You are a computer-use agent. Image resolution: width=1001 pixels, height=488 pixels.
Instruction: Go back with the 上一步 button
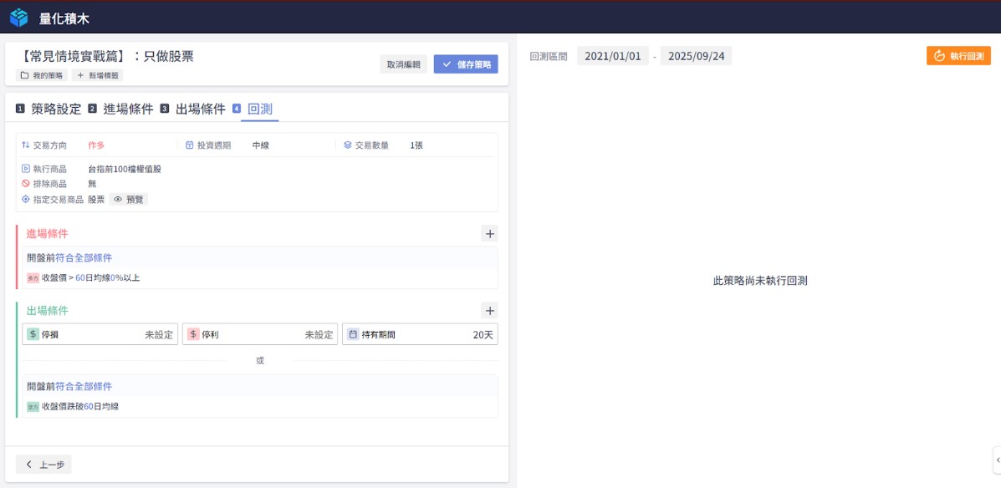tap(44, 465)
